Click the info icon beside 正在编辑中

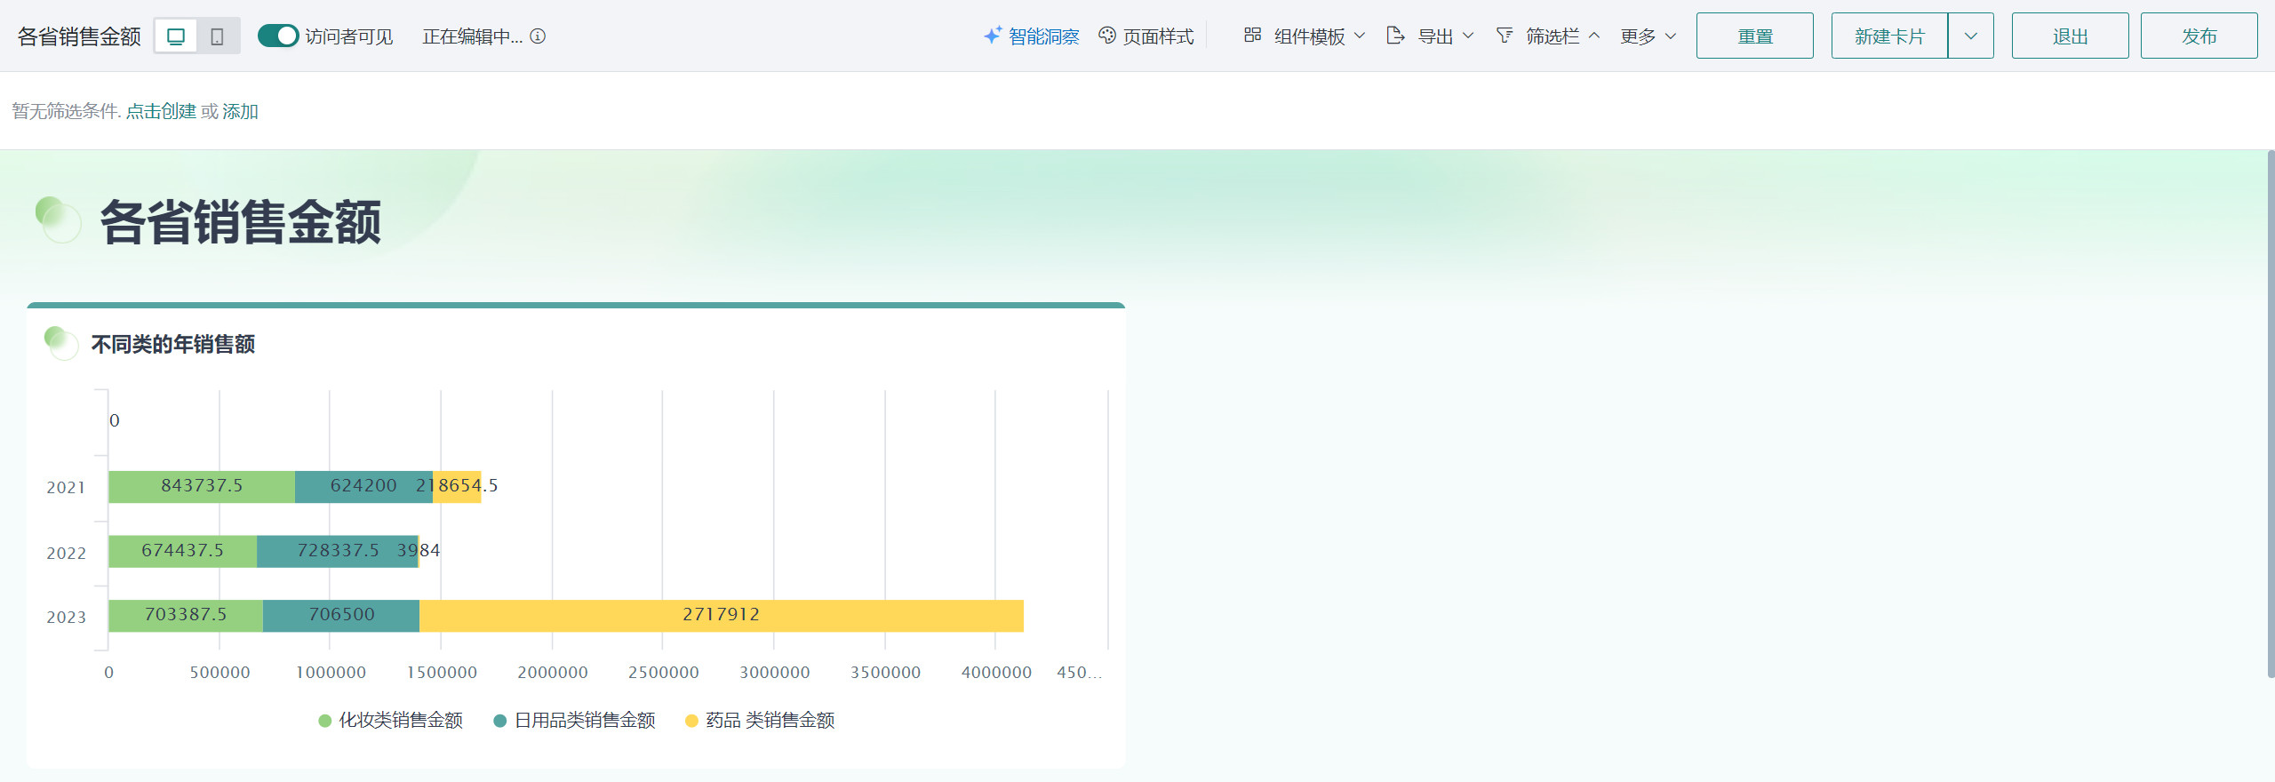538,36
